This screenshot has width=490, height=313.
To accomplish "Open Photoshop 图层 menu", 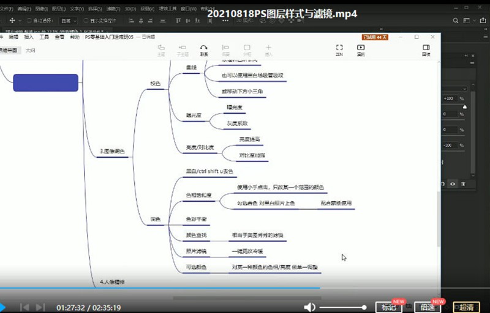I will pos(59,9).
